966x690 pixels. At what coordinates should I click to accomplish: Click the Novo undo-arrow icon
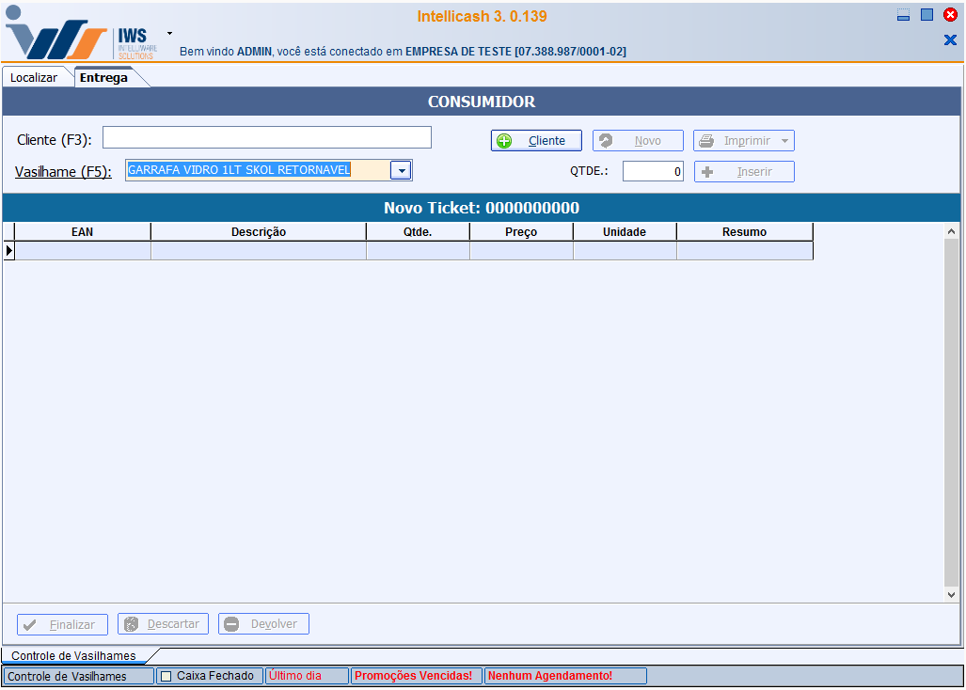tap(607, 141)
